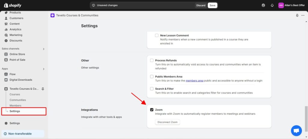
Task: Open Allan's Best Offer account menu
Action: [x=292, y=5]
